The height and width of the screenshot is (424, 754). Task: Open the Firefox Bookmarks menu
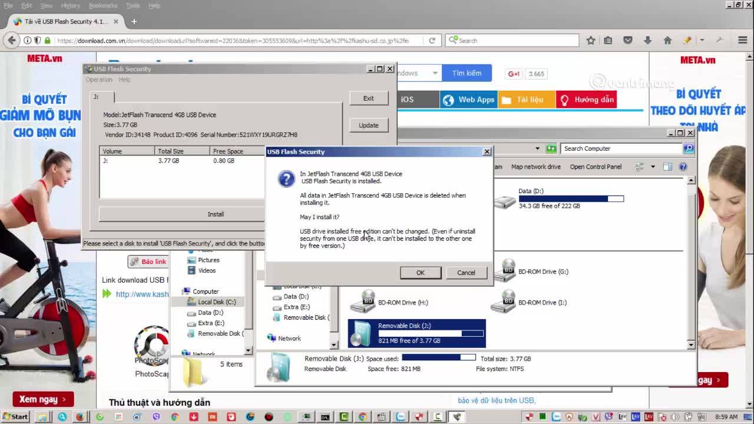point(103,5)
